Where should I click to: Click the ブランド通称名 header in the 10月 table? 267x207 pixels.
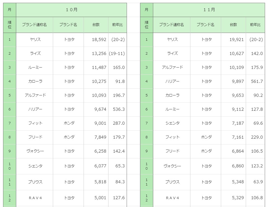(34, 25)
